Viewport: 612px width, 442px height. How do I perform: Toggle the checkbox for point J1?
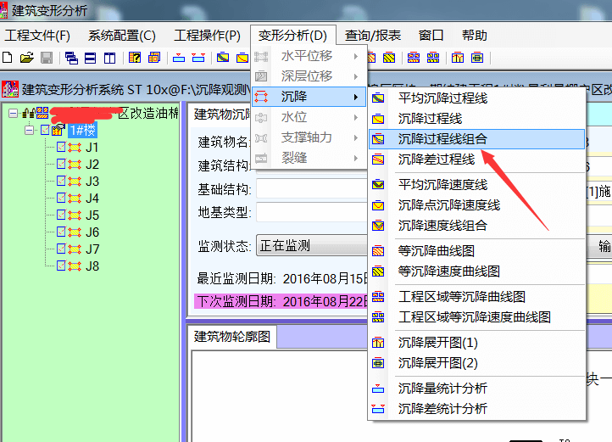tap(61, 147)
